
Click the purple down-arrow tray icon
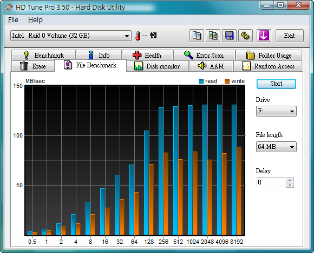(x=264, y=36)
